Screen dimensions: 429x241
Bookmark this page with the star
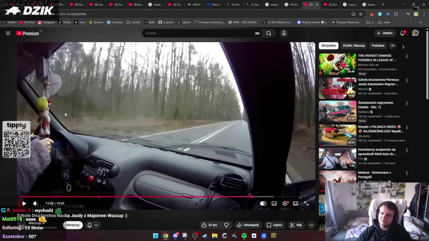[361, 14]
